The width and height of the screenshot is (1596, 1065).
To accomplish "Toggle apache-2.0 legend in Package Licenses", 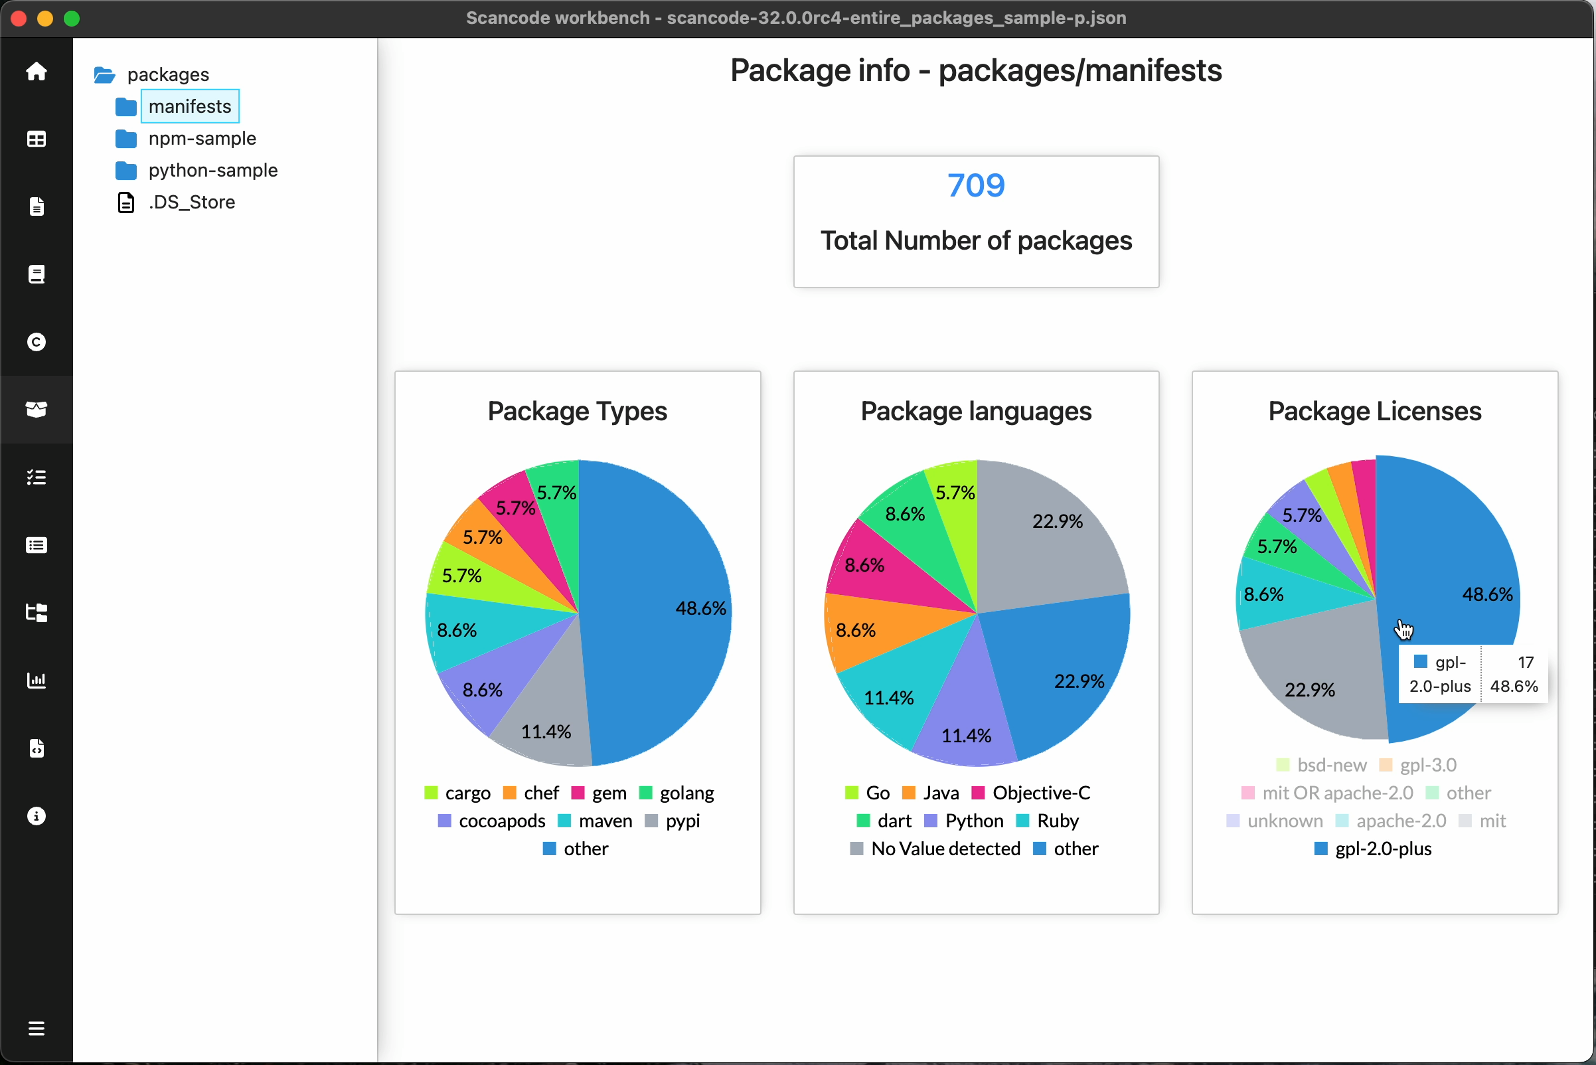I will point(1391,821).
